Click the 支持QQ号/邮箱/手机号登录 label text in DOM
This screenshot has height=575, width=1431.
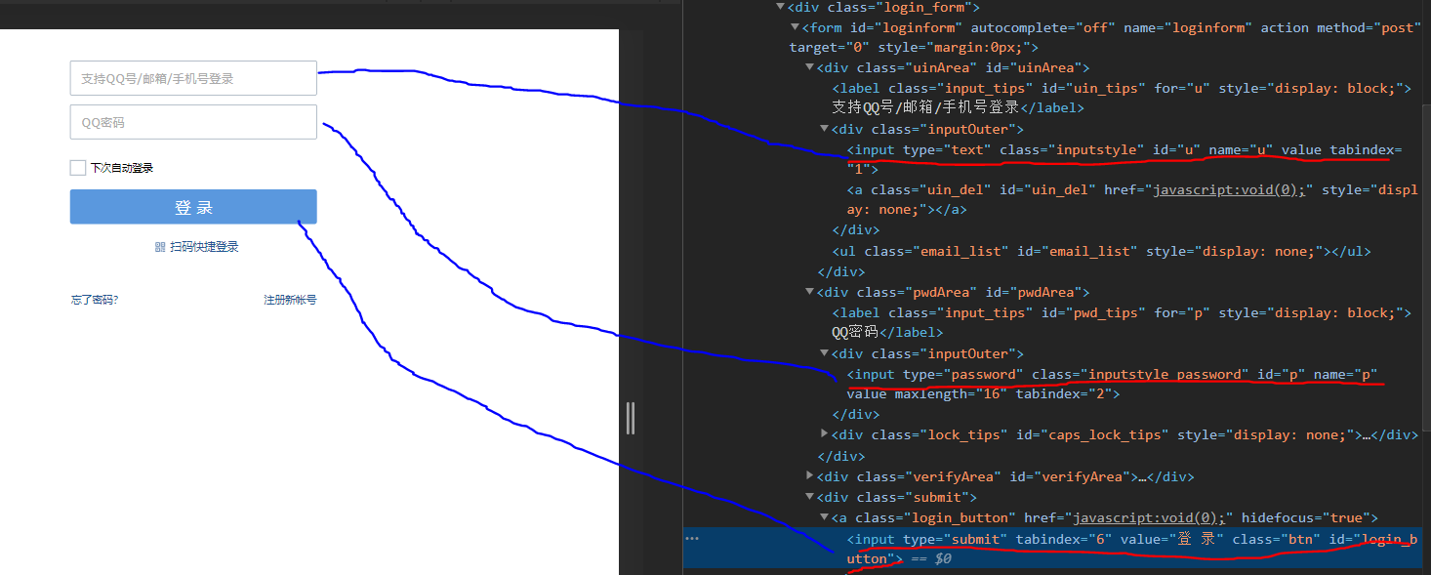pos(925,107)
